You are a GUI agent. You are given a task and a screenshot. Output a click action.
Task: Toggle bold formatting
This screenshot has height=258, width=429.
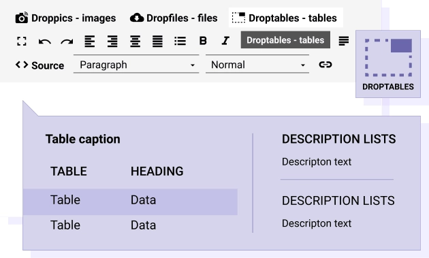pos(203,41)
